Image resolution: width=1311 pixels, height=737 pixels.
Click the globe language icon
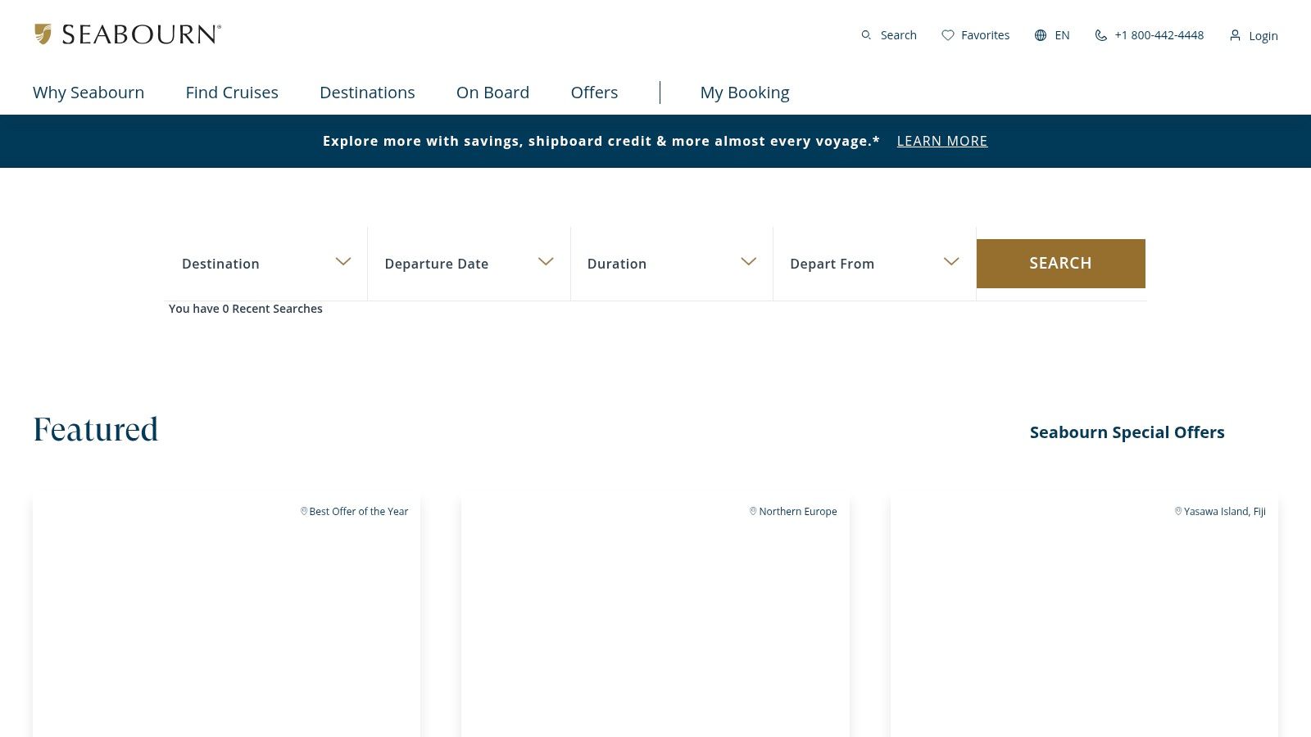pos(1041,35)
